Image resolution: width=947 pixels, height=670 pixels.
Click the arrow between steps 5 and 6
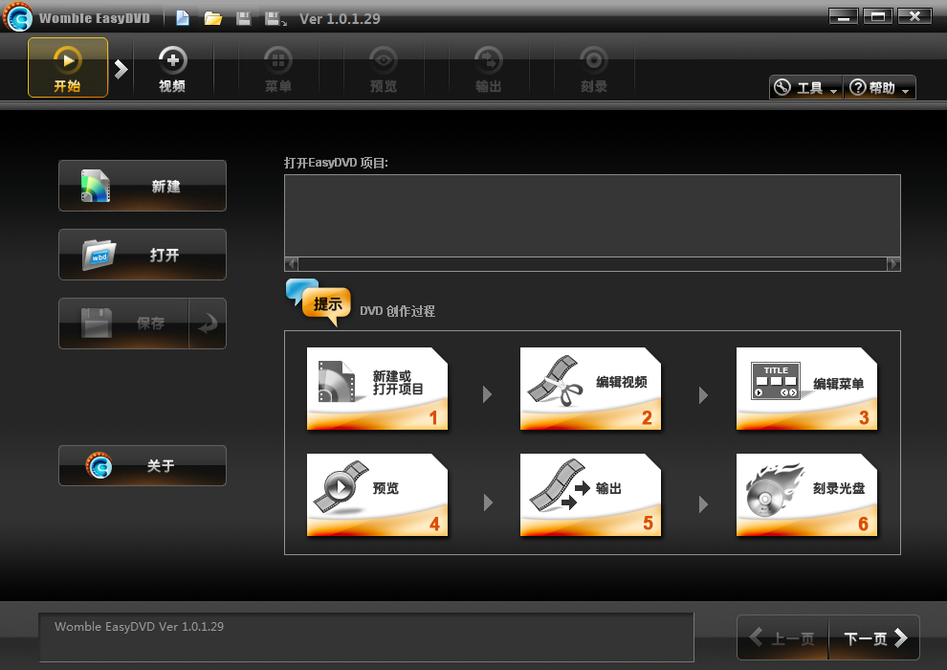click(703, 503)
